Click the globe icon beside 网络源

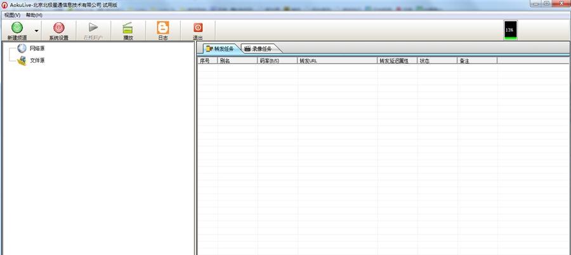(22, 48)
